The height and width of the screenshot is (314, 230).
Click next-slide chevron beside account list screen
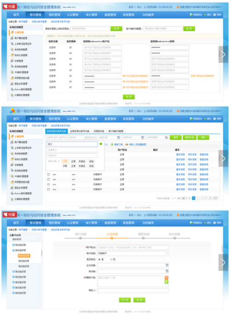pyautogui.click(x=223, y=159)
